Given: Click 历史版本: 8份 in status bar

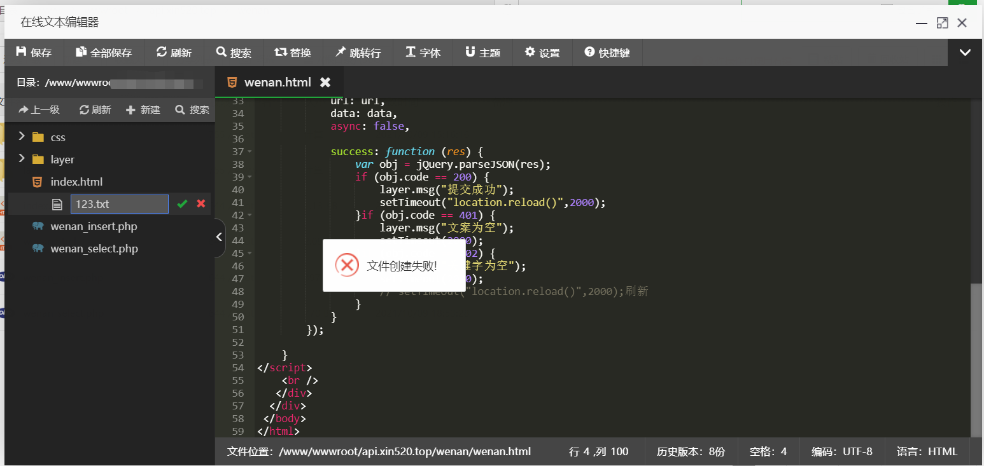Looking at the screenshot, I should (691, 452).
